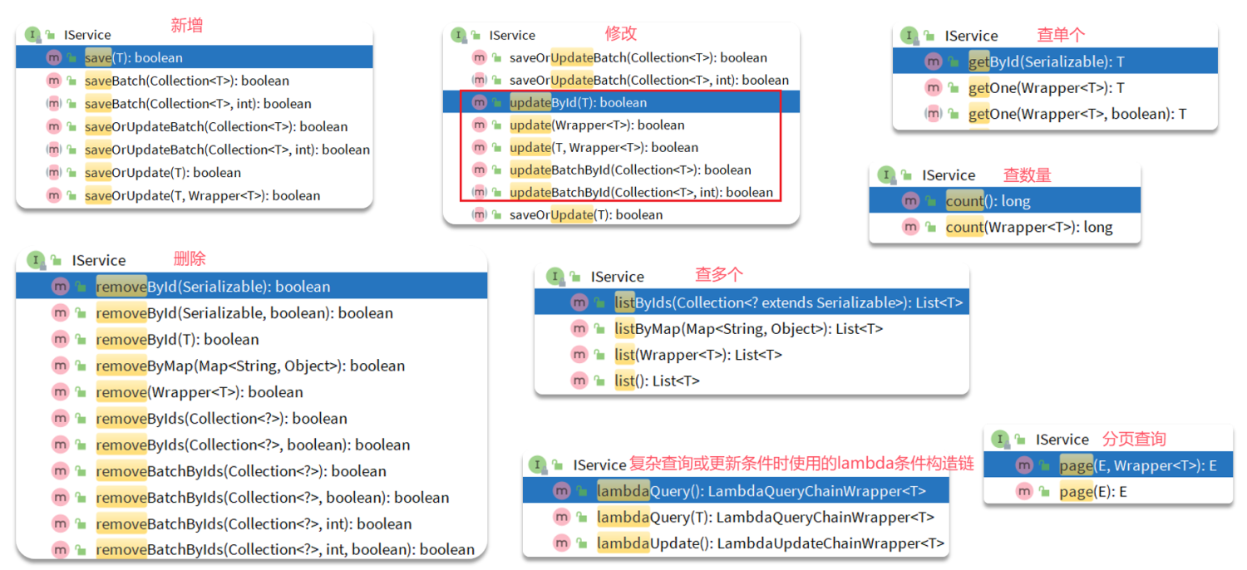
Task: Click the method icon beside lambdaQuery()
Action: click(x=562, y=491)
